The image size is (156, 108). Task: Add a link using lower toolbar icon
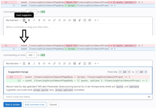point(54,63)
